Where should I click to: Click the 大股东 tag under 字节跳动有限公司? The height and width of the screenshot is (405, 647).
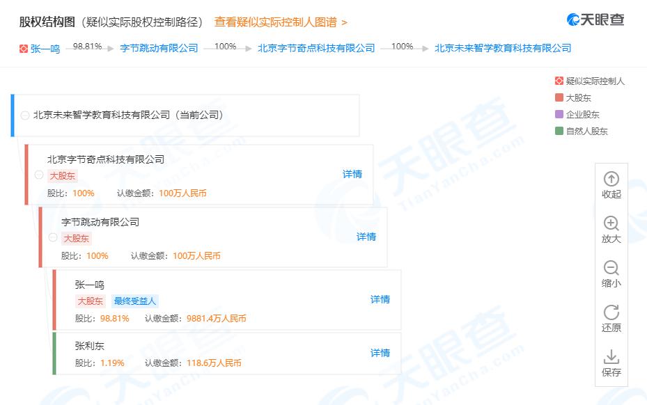(77, 239)
